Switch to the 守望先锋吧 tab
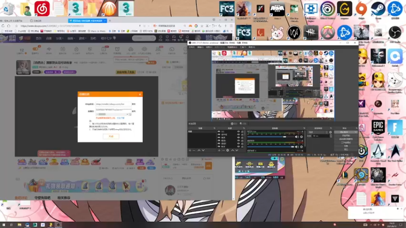The height and width of the screenshot is (228, 406). [x=43, y=198]
